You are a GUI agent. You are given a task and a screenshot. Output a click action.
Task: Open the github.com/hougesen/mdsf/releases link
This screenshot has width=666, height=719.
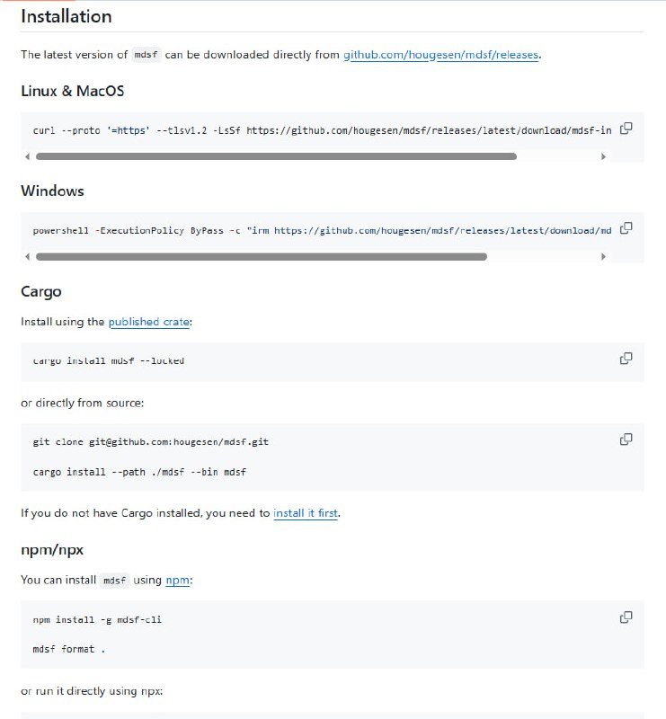pyautogui.click(x=440, y=55)
